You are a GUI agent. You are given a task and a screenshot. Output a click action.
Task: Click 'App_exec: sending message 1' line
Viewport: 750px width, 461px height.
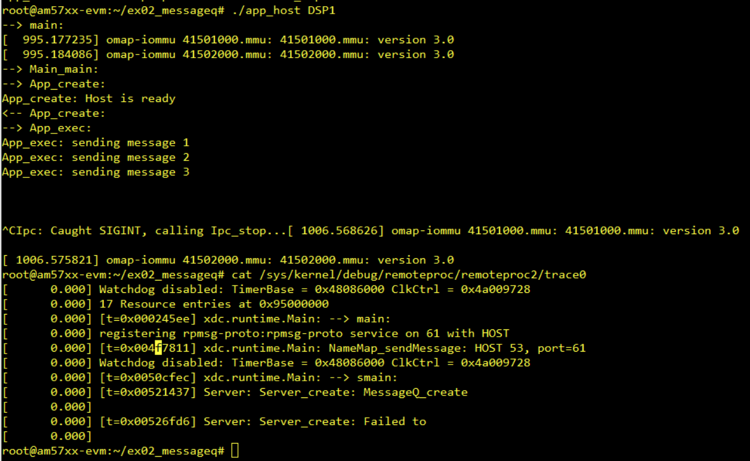[x=95, y=143]
